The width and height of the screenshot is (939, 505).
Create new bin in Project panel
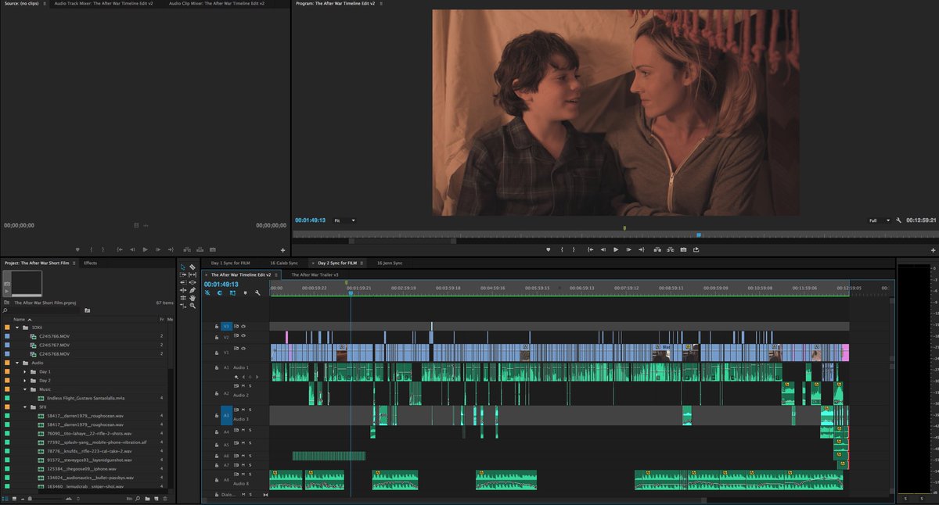pyautogui.click(x=147, y=499)
